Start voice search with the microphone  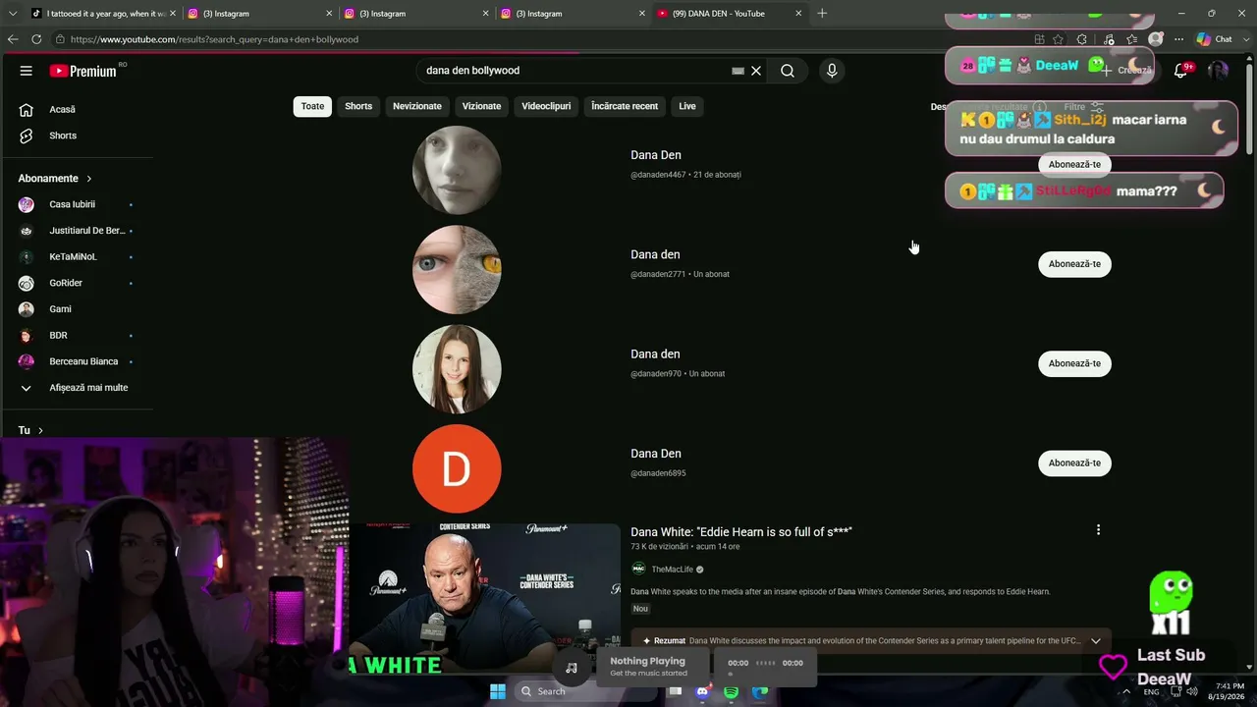point(832,71)
